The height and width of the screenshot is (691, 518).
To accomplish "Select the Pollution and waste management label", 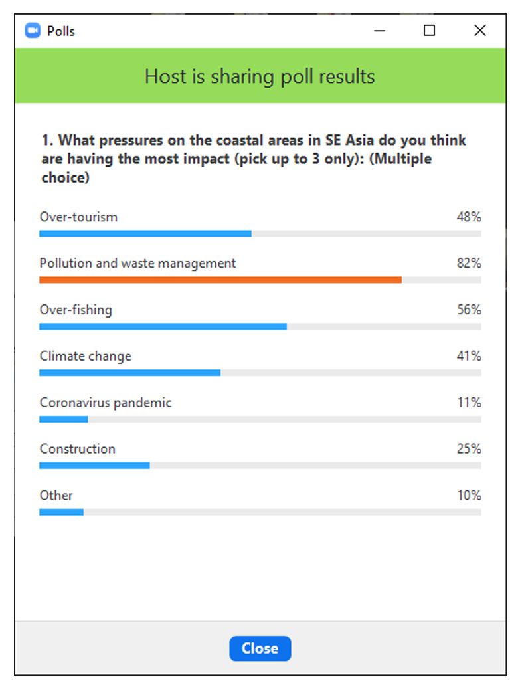I will (137, 264).
